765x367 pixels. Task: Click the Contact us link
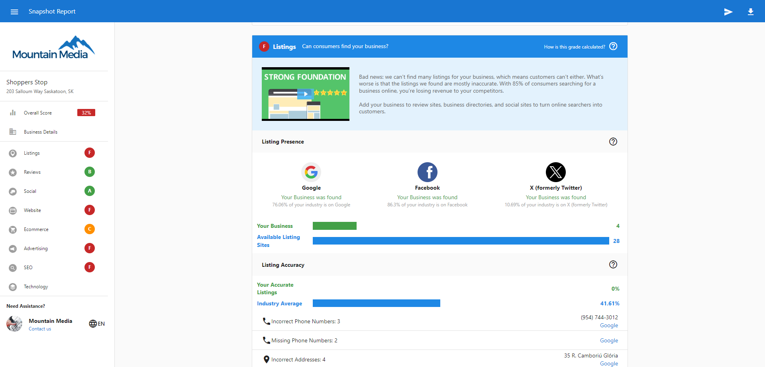point(40,329)
